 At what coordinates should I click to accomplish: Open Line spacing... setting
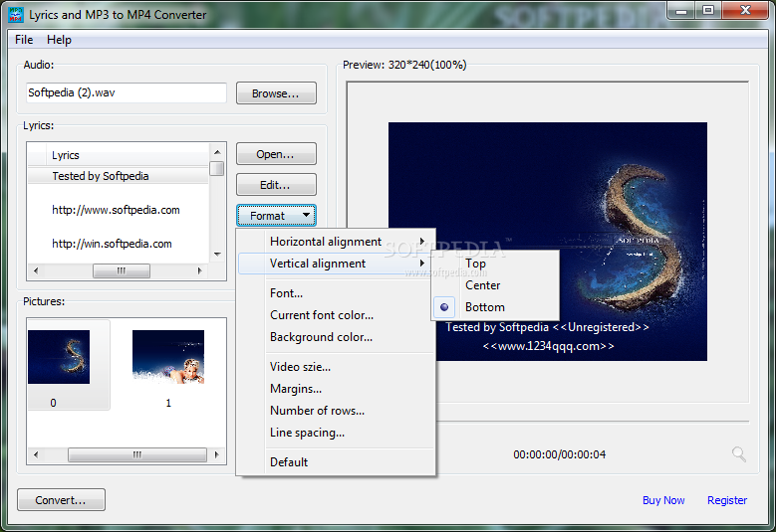336,433
